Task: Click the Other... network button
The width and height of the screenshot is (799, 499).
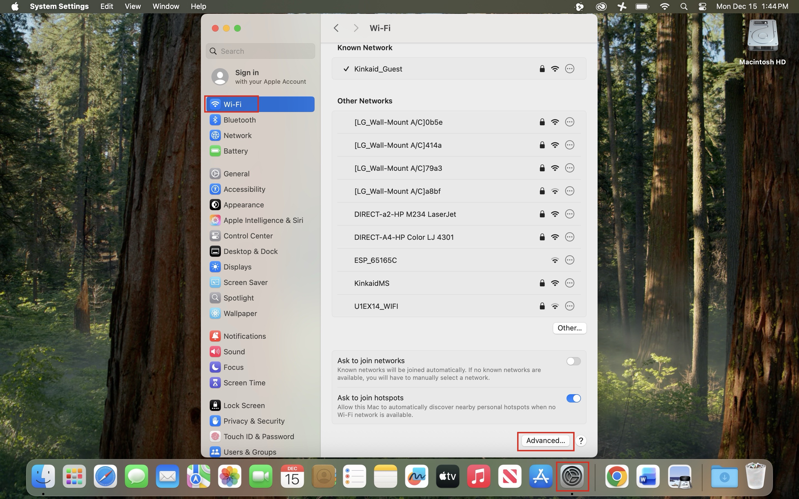Action: pyautogui.click(x=569, y=328)
